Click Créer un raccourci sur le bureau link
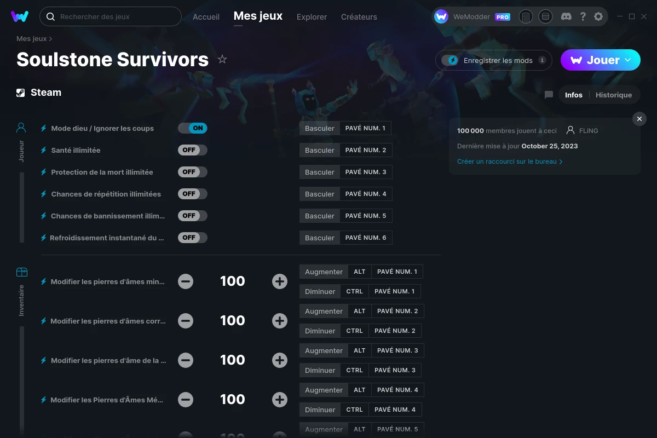The image size is (657, 438). pyautogui.click(x=510, y=162)
